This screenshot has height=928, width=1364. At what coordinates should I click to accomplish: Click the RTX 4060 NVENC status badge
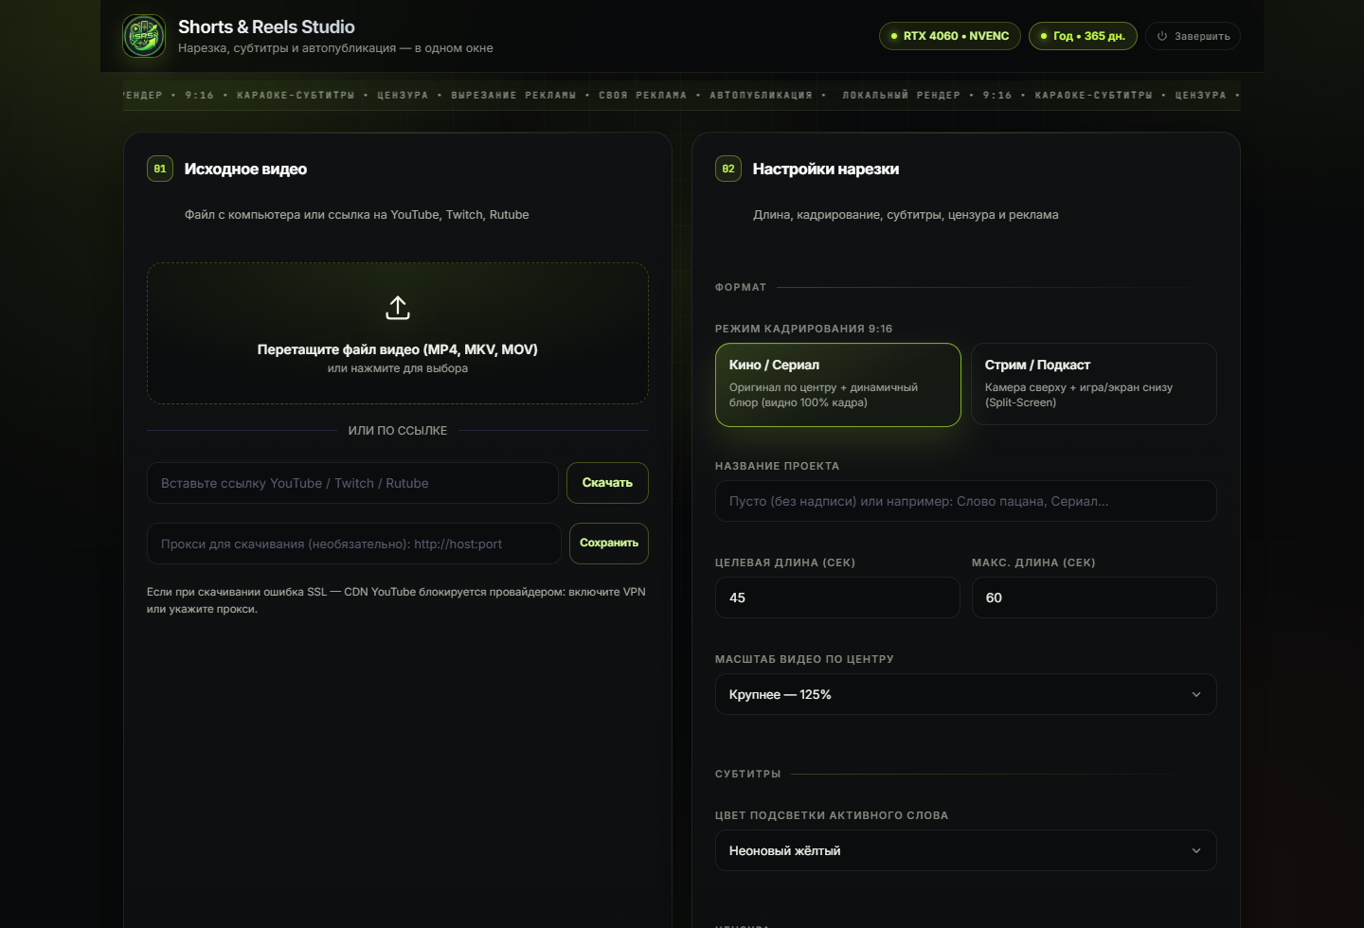click(950, 36)
